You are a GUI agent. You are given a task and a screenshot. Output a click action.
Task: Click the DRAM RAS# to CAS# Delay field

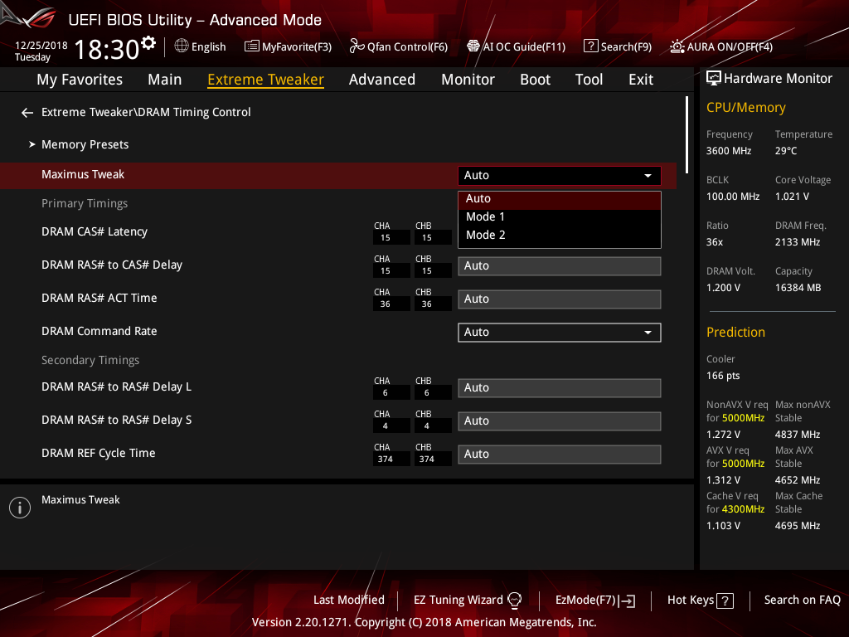[x=560, y=266]
